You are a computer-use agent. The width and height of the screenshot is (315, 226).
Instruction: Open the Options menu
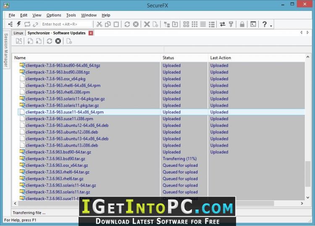pos(54,15)
